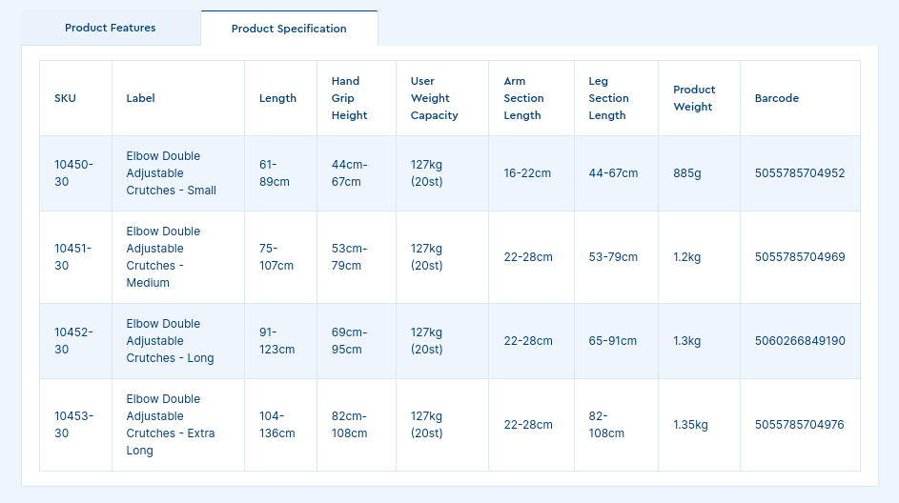Click the SKU column header
This screenshot has width=899, height=503.
[65, 98]
